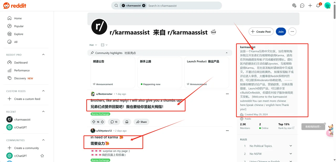Remove r/karmaassist filter from search box
This screenshot has height=162, width=336.
(144, 5)
